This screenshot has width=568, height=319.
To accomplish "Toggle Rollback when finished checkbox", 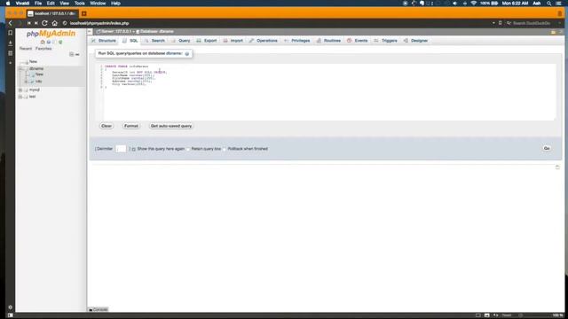I will (x=225, y=149).
